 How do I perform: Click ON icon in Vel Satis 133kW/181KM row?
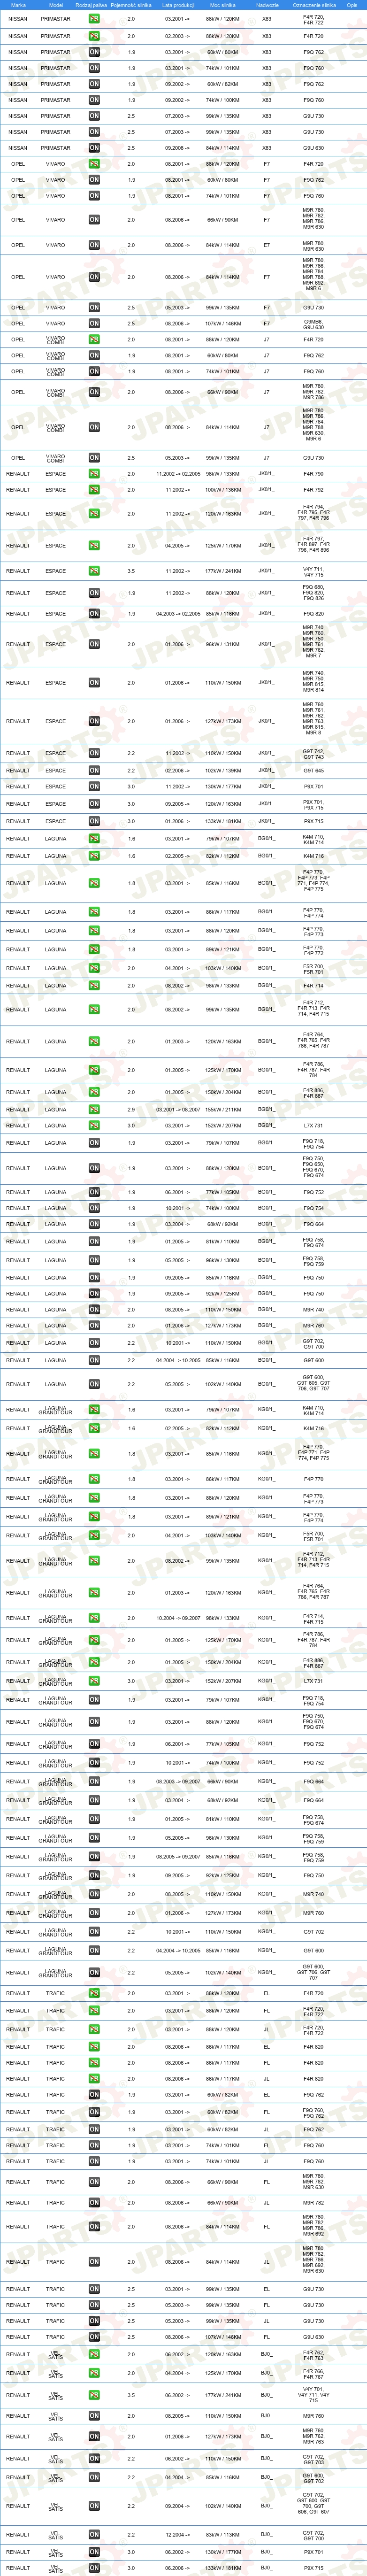(x=94, y=2568)
